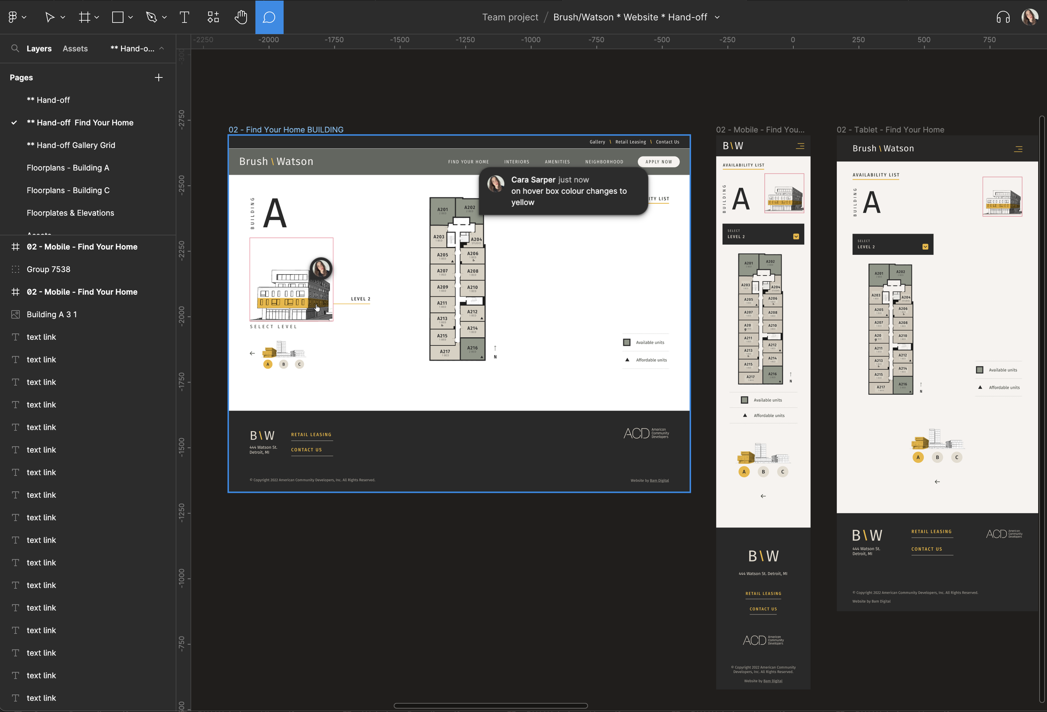Open the Resources components tool

coord(213,17)
